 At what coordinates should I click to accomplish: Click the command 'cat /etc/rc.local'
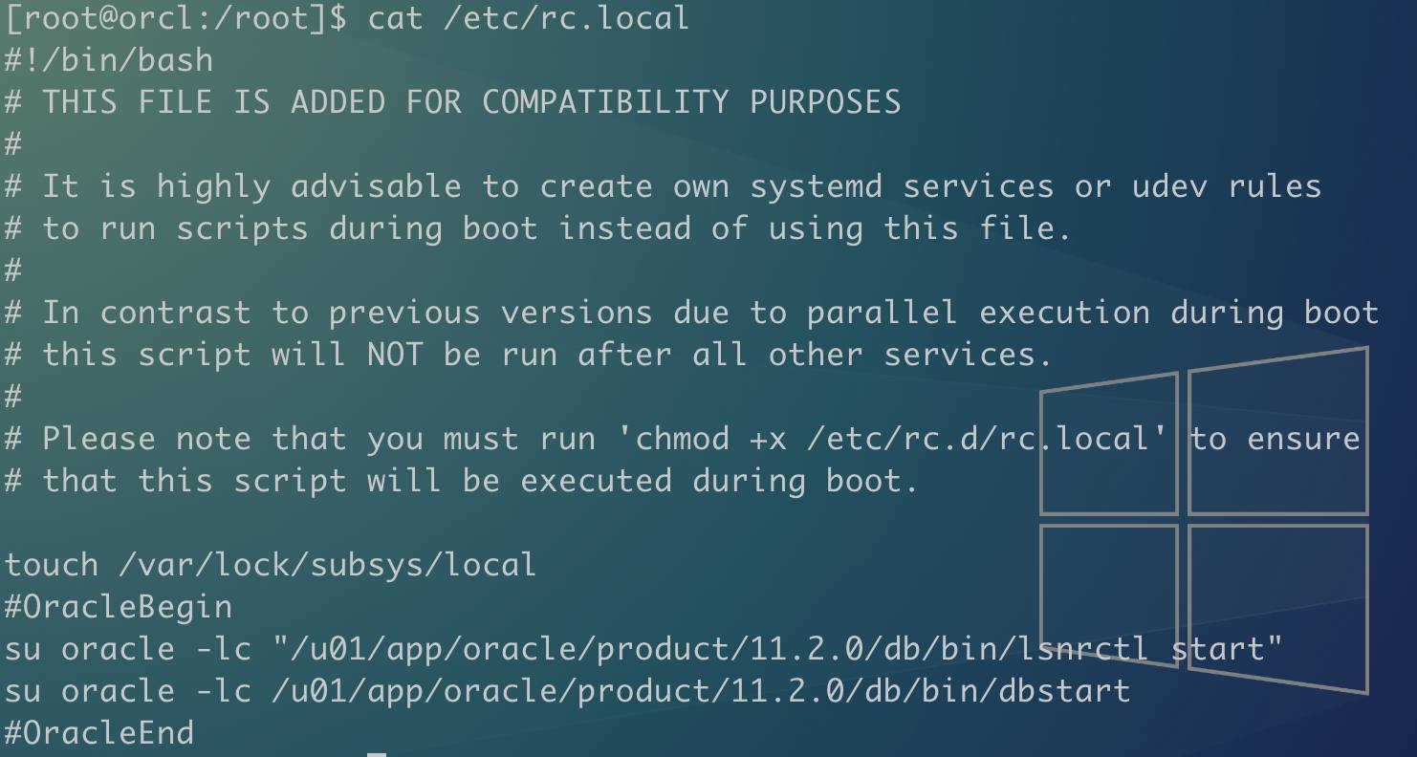[528, 18]
